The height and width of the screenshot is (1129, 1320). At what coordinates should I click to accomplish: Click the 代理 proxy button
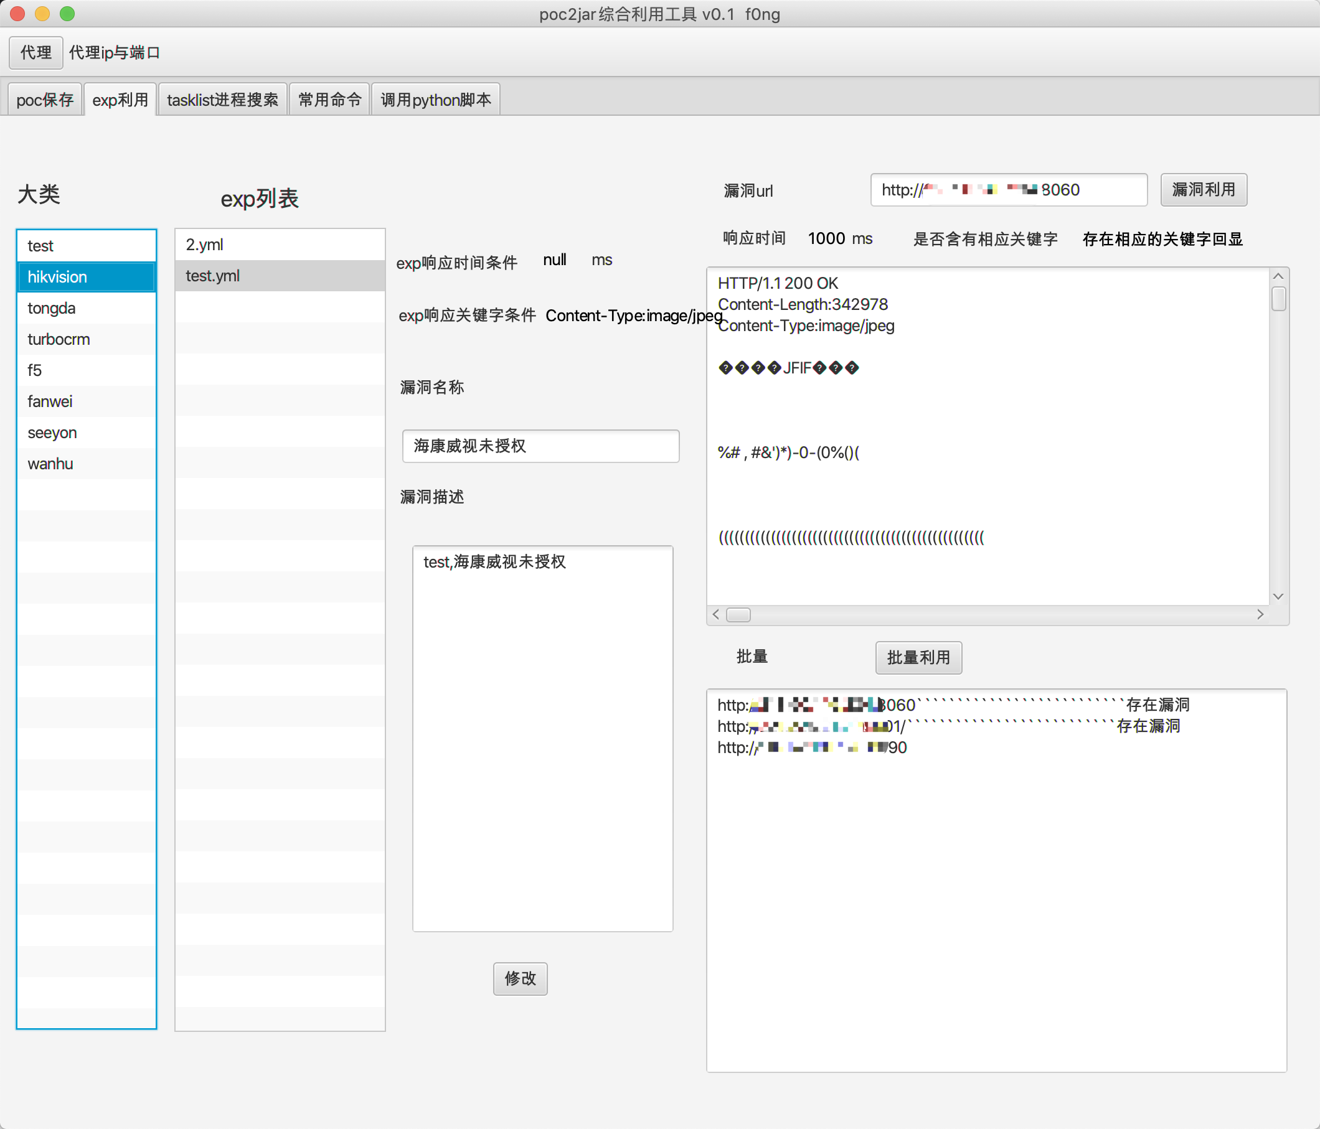click(35, 52)
